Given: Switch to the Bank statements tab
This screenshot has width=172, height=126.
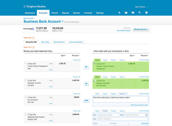Looking at the screenshot, I should coord(59,42).
